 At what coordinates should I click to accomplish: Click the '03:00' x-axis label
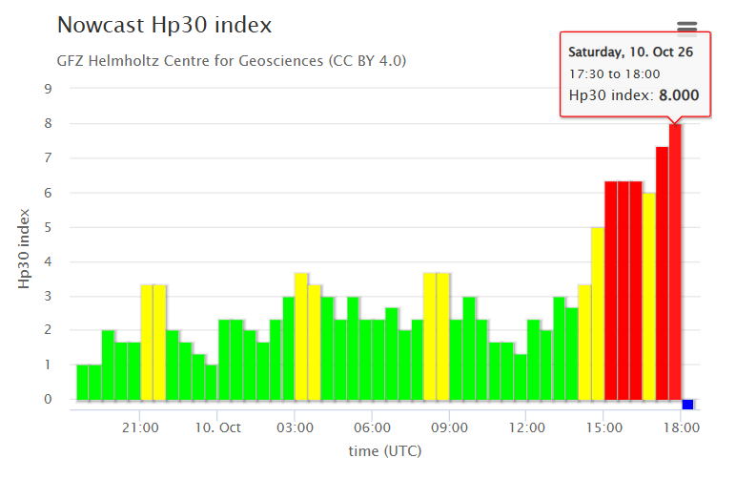point(295,427)
